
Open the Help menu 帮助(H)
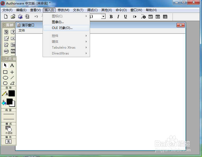[151, 10]
